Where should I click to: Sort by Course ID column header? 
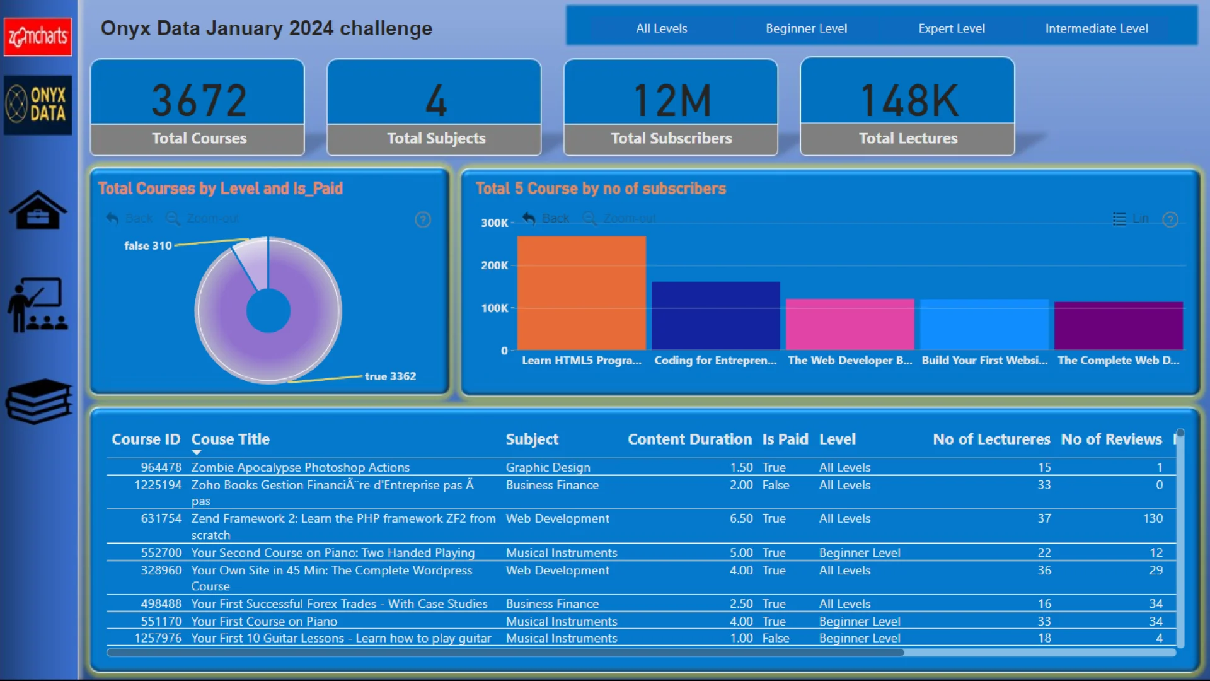(146, 439)
